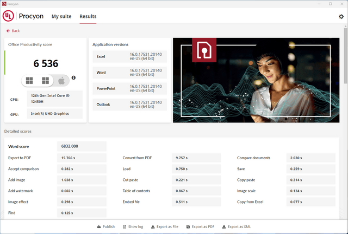Click the overall score 6 536
The width and height of the screenshot is (348, 234).
[x=46, y=64]
